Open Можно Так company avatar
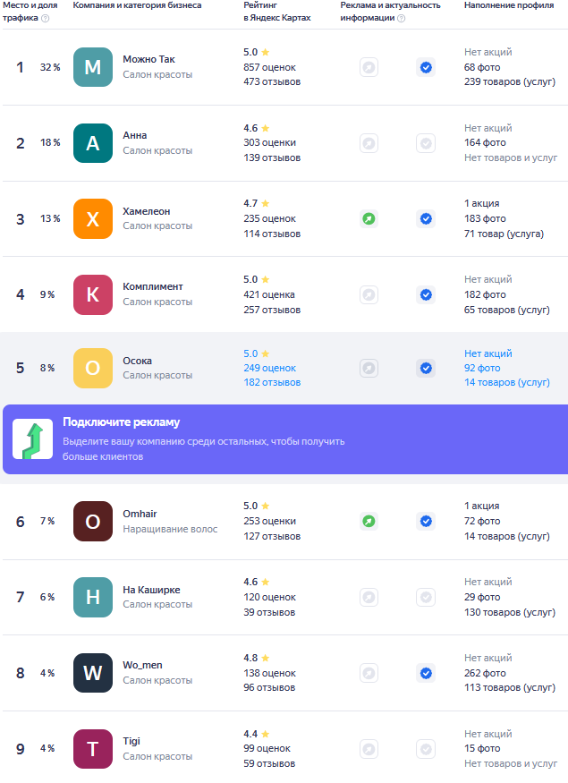Viewport: 568px width, 783px height. pos(93,67)
